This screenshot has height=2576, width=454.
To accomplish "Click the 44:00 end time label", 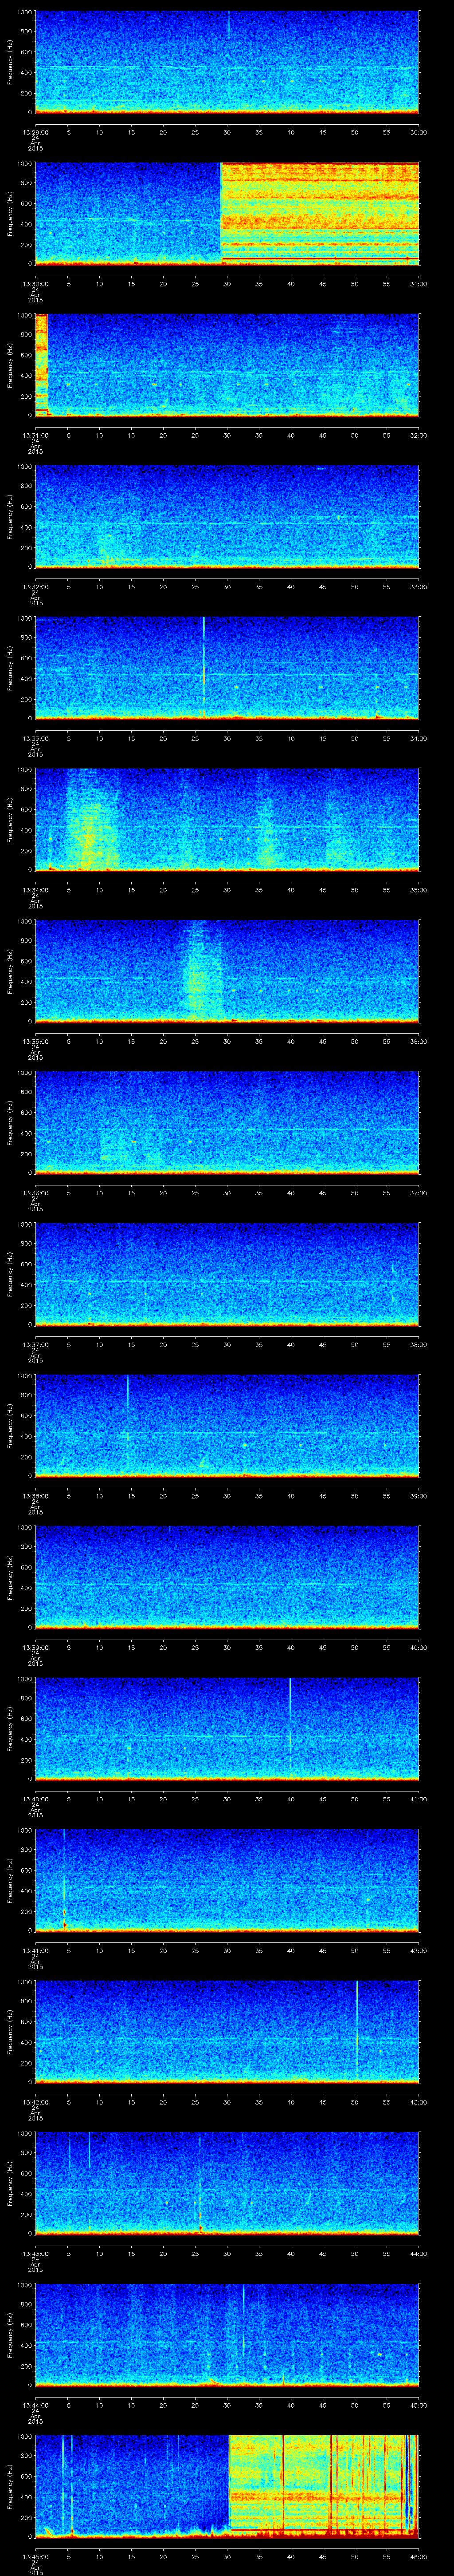I will click(x=419, y=2253).
